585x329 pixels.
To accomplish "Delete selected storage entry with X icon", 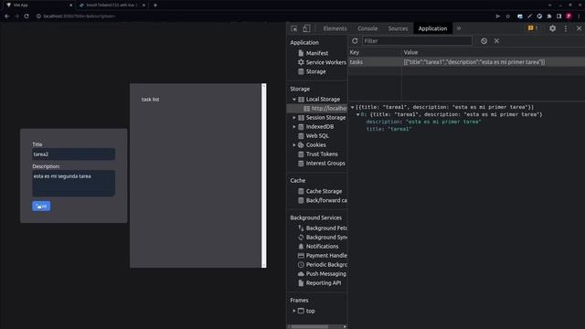I will coord(496,41).
